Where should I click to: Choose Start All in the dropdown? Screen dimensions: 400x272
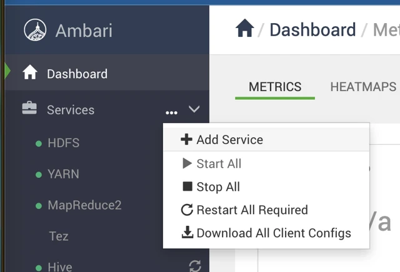click(266, 163)
